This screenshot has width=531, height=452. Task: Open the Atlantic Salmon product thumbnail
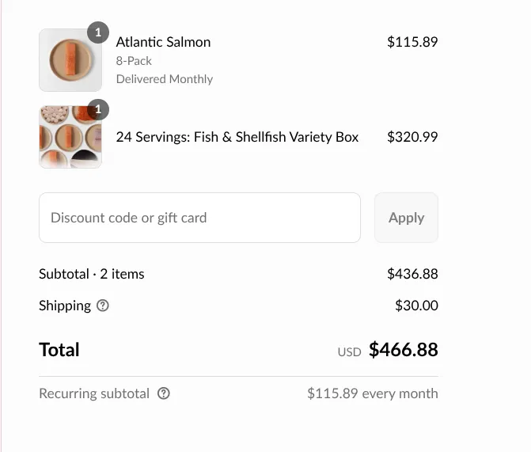pos(70,61)
